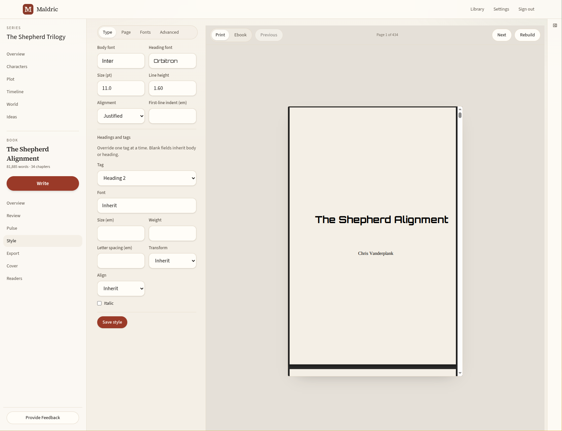Open the Advanced tab

point(169,32)
